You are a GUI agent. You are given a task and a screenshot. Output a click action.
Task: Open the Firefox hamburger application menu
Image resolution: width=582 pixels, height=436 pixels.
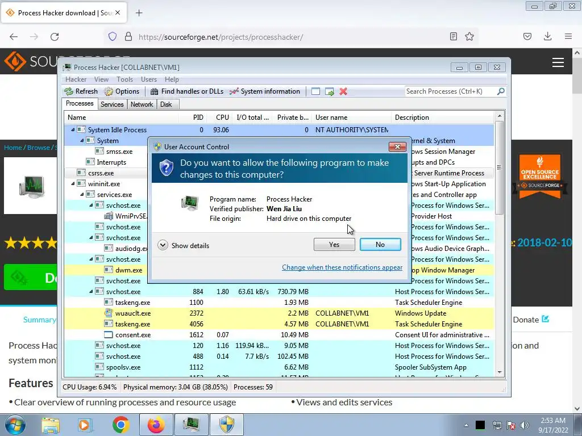(568, 36)
